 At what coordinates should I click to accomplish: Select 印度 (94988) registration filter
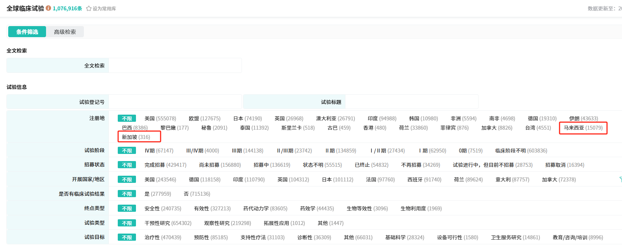click(382, 119)
